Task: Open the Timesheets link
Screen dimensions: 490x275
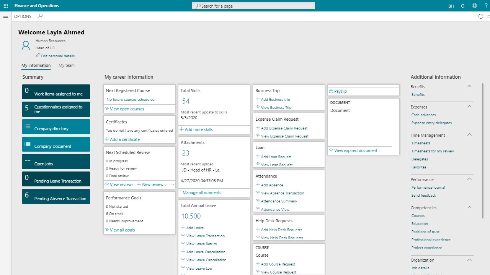Action: (421, 143)
